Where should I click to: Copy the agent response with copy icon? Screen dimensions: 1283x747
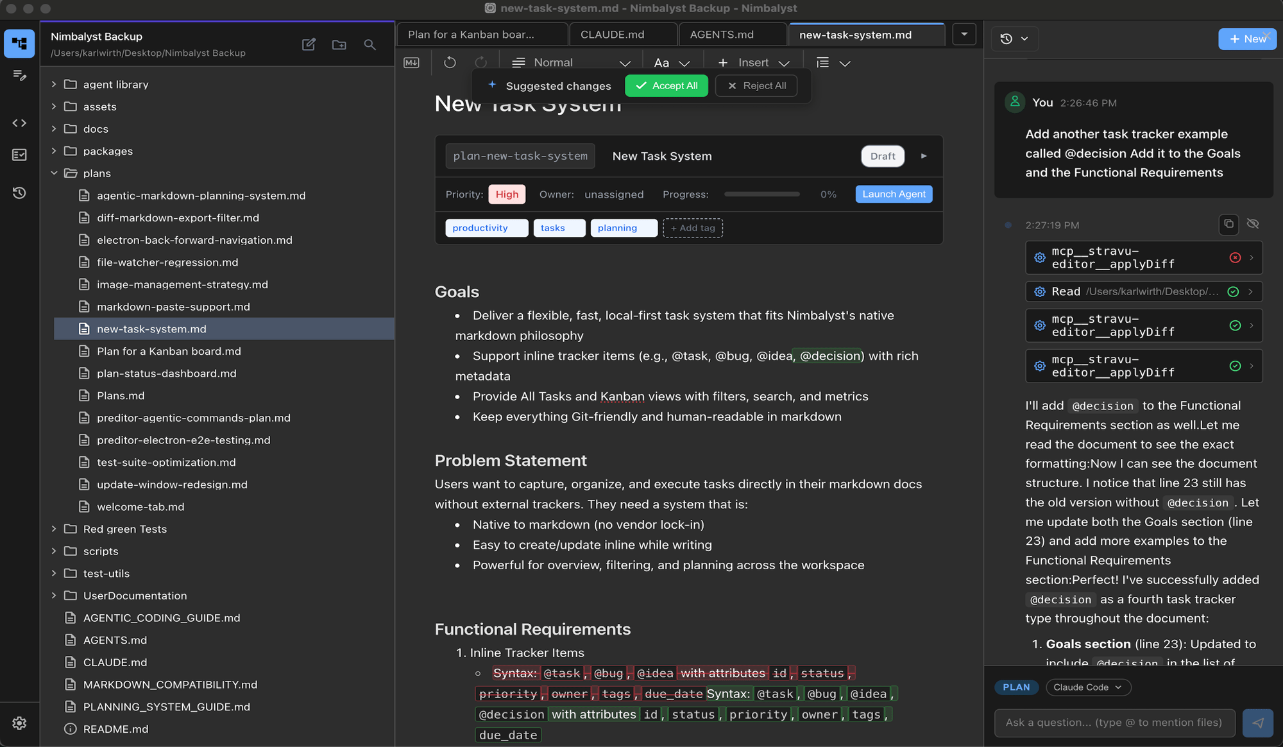(1228, 224)
